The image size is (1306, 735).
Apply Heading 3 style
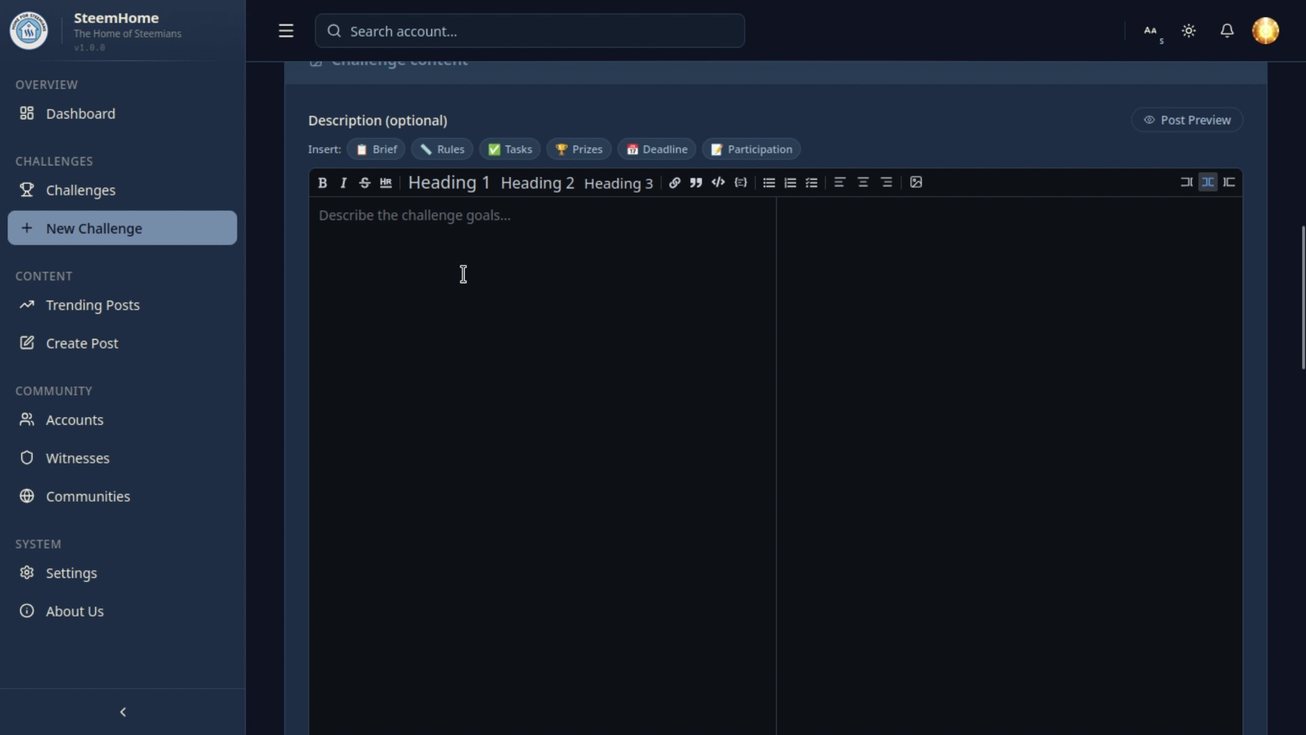[618, 183]
